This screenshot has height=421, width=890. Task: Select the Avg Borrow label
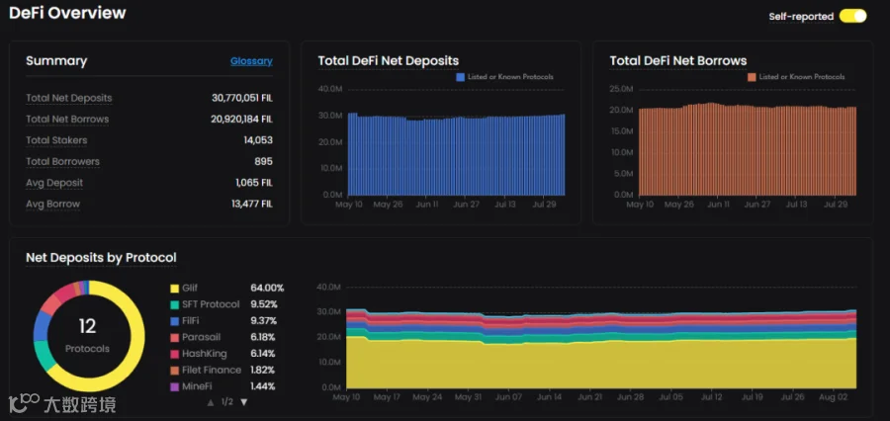52,204
